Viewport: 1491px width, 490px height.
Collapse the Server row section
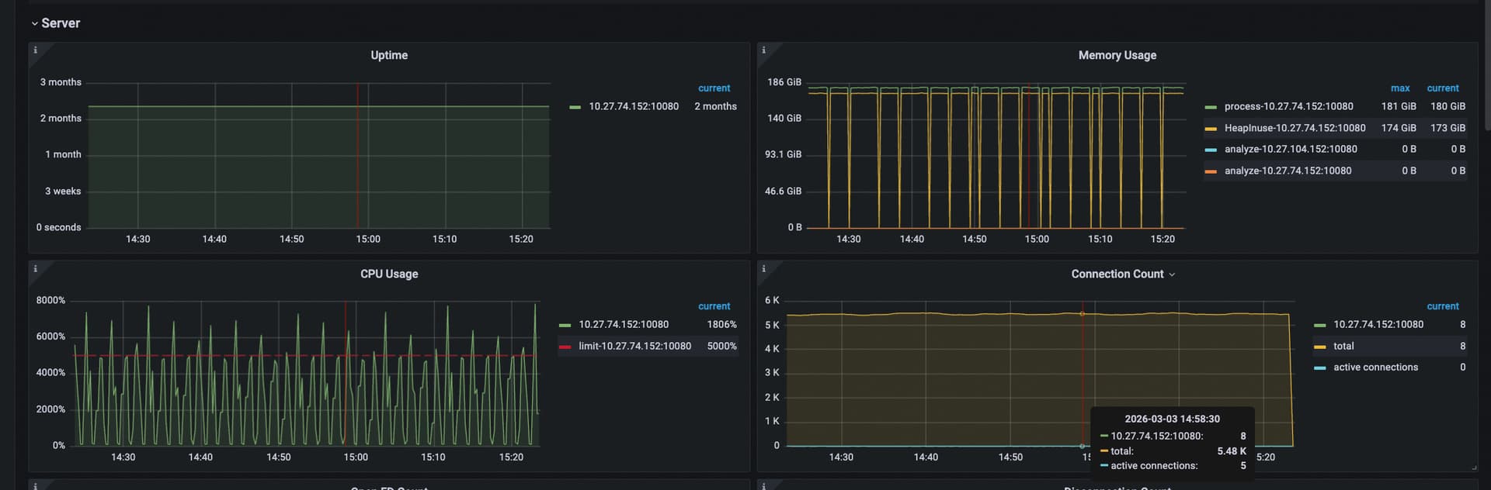tap(34, 23)
